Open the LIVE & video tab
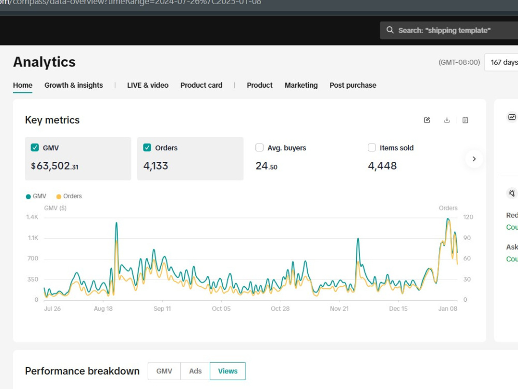The width and height of the screenshot is (518, 389). [x=148, y=86]
